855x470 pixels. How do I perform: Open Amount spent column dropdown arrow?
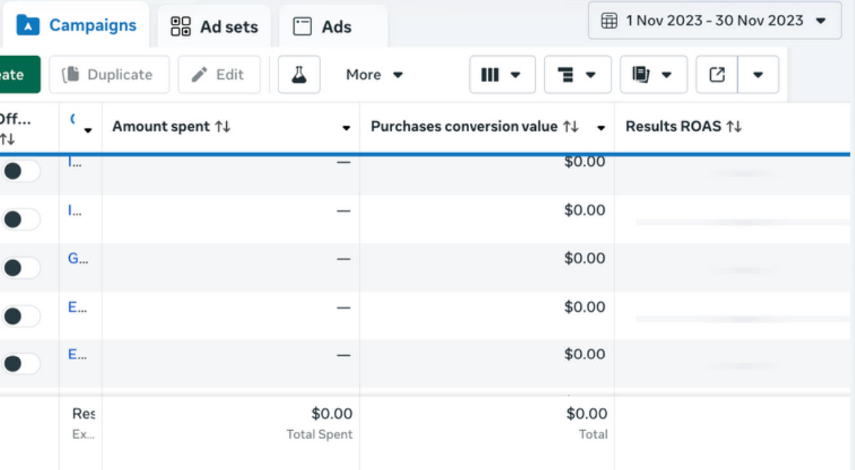click(x=346, y=128)
